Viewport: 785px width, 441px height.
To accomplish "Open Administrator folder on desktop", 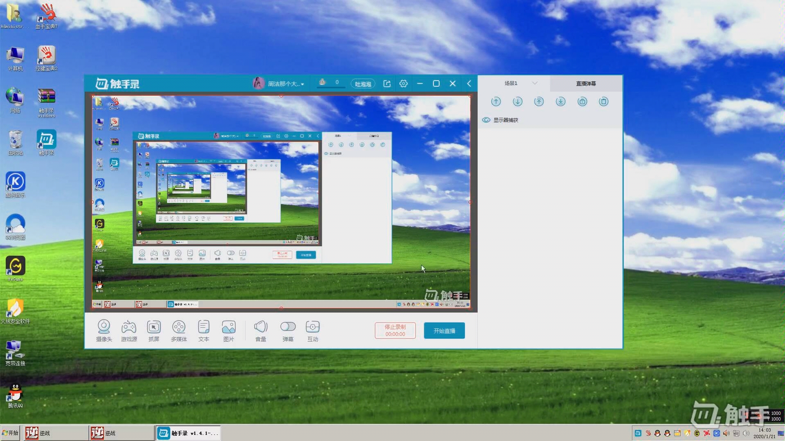I will [15, 16].
